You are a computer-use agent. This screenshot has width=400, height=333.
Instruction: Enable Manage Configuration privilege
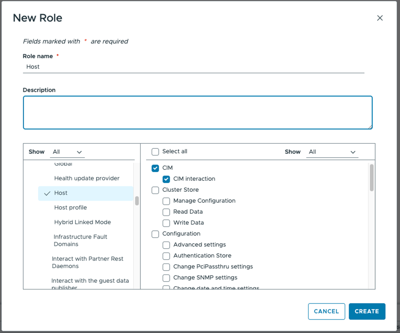click(x=166, y=201)
